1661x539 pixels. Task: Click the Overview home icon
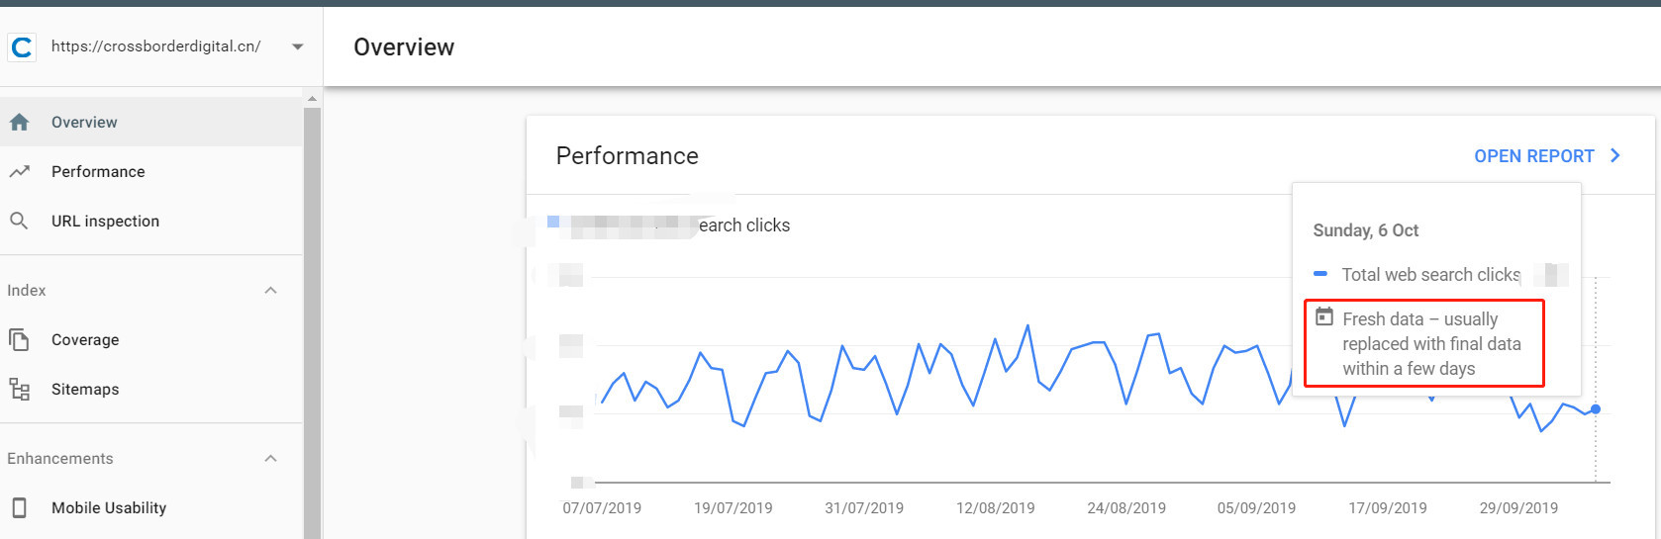[20, 123]
